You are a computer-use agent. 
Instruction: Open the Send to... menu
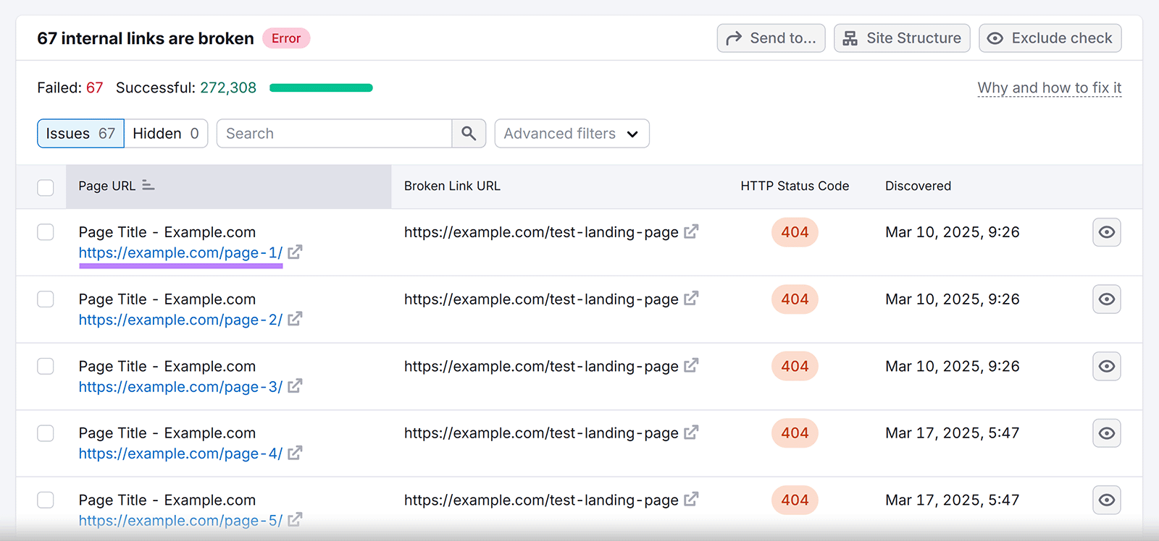pyautogui.click(x=771, y=38)
